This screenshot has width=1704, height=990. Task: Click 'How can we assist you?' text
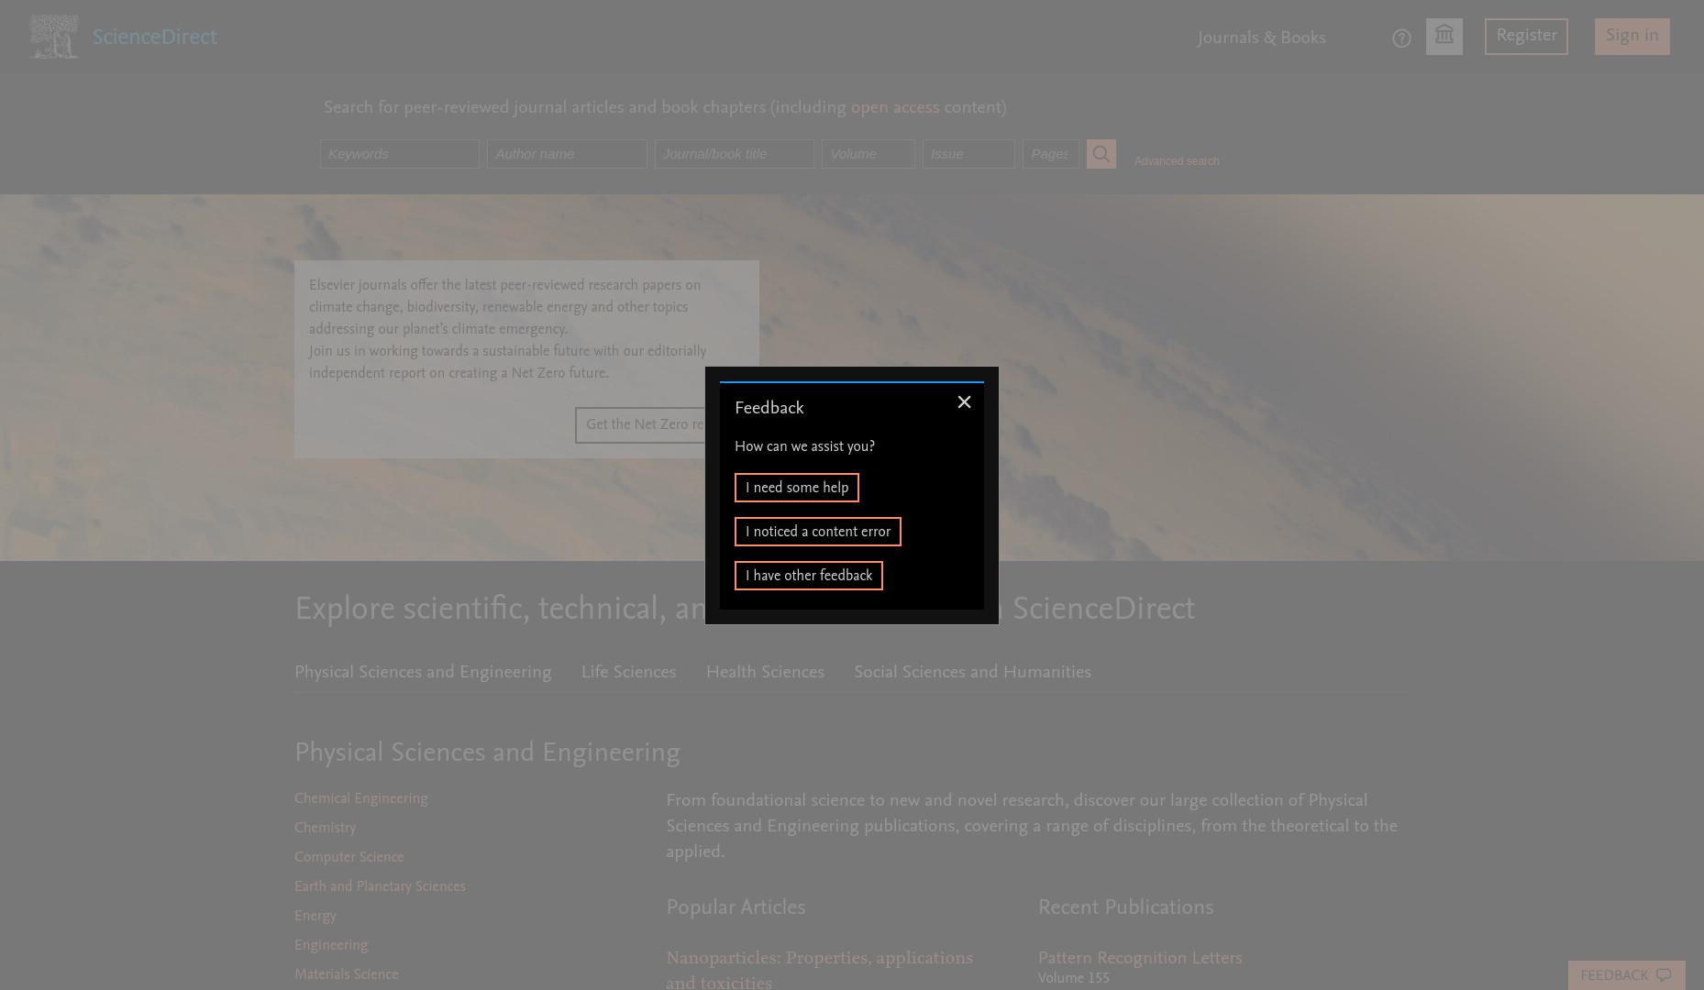click(x=804, y=447)
